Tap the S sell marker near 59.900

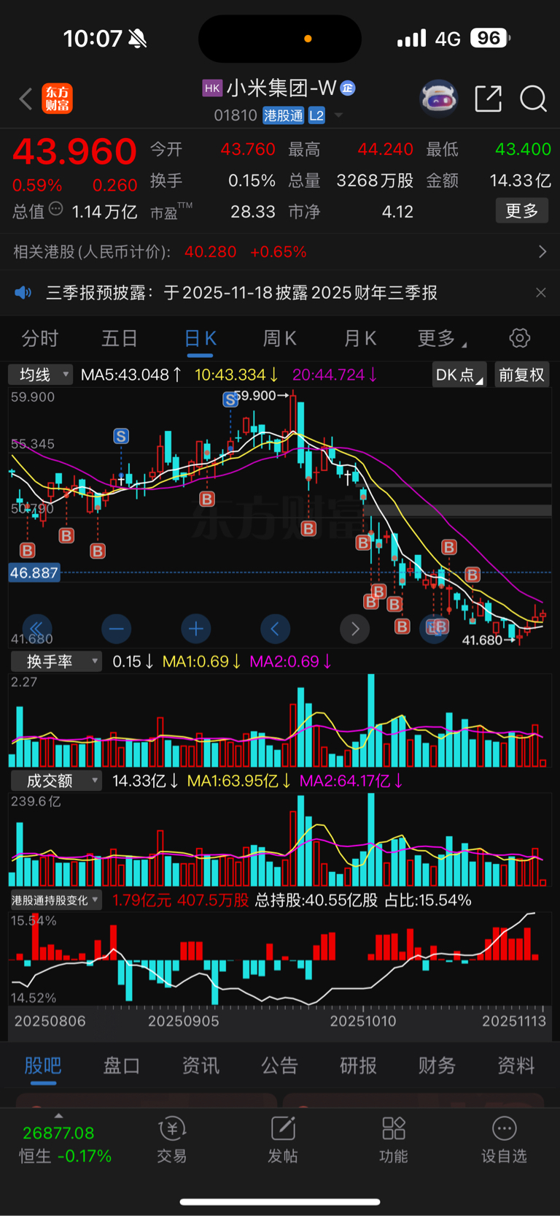pos(230,399)
